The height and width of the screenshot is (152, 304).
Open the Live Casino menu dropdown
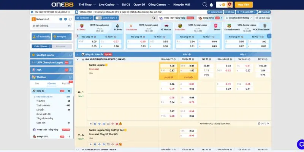(x=109, y=5)
